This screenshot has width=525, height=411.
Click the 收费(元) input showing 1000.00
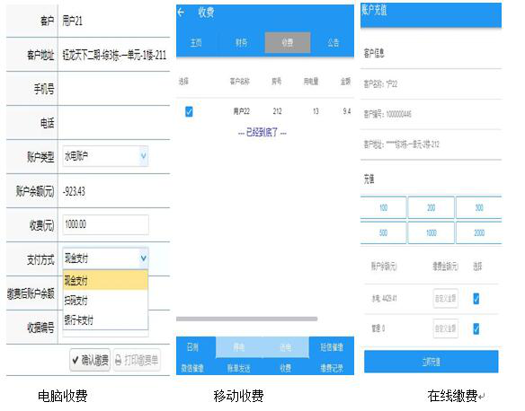pos(105,224)
